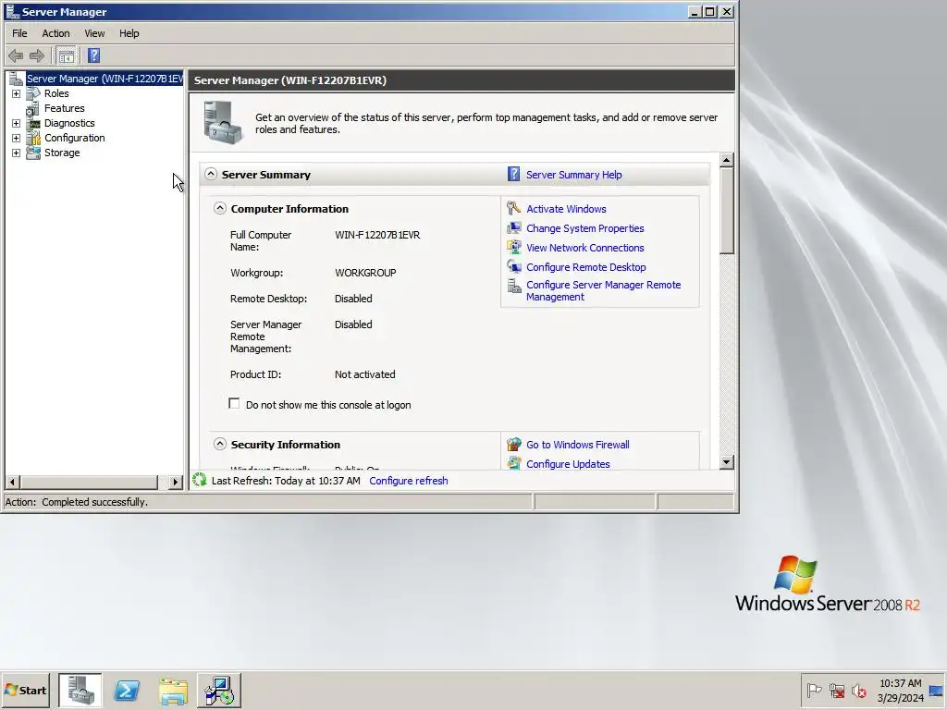Click the Show Desktop button in tray corner

[x=937, y=691]
